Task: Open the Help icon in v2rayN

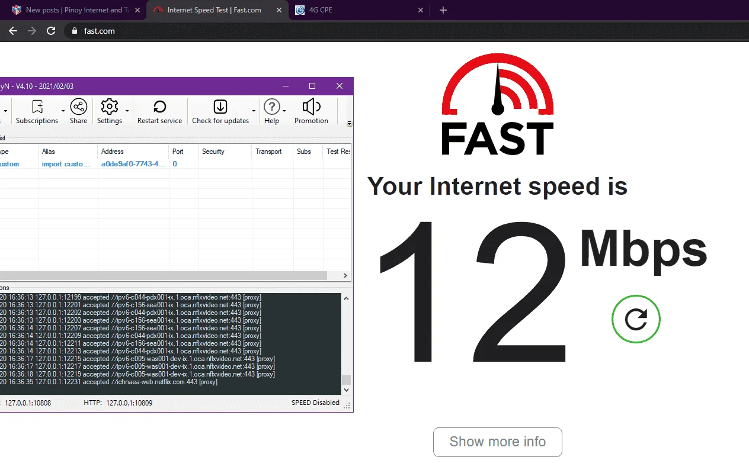Action: click(271, 112)
